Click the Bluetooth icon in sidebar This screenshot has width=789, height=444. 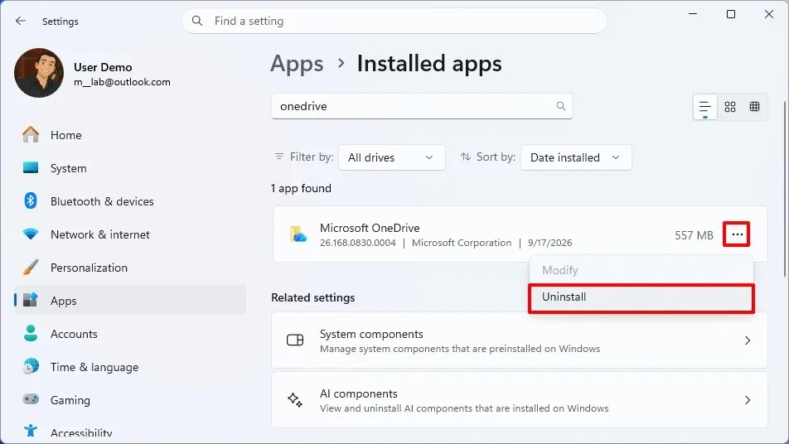(x=31, y=201)
